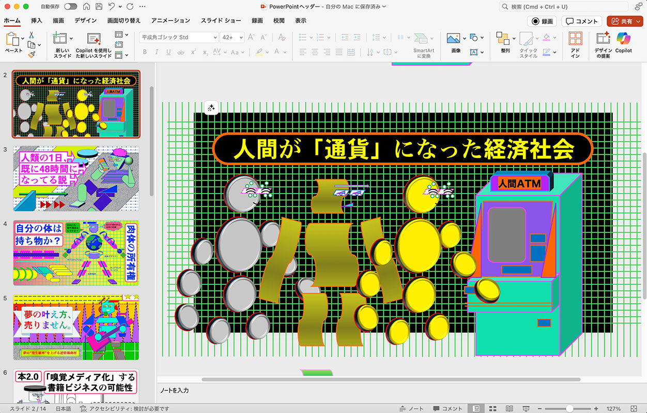Click the zoom in plus button

point(596,408)
